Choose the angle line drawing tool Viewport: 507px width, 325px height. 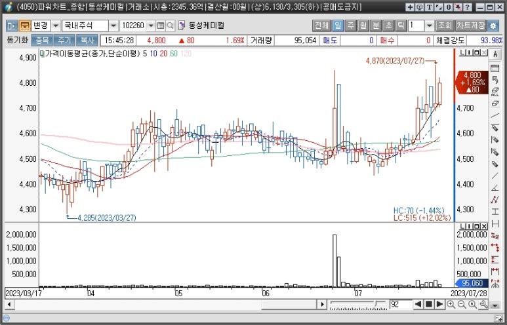pyautogui.click(x=495, y=187)
